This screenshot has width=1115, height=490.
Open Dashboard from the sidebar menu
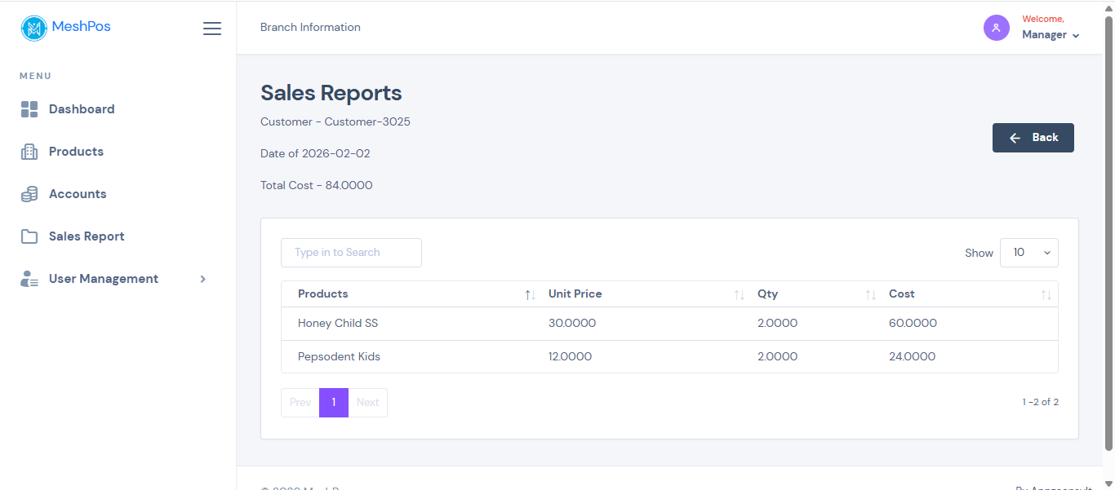[x=82, y=109]
